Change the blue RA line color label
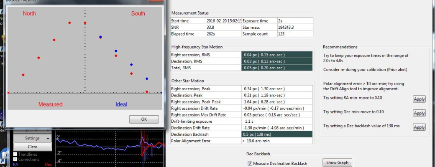Image resolution: width=435 pixels, height=167 pixels. [x=15, y=164]
